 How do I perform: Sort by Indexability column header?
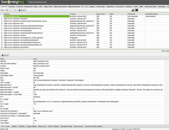tap(135, 14)
